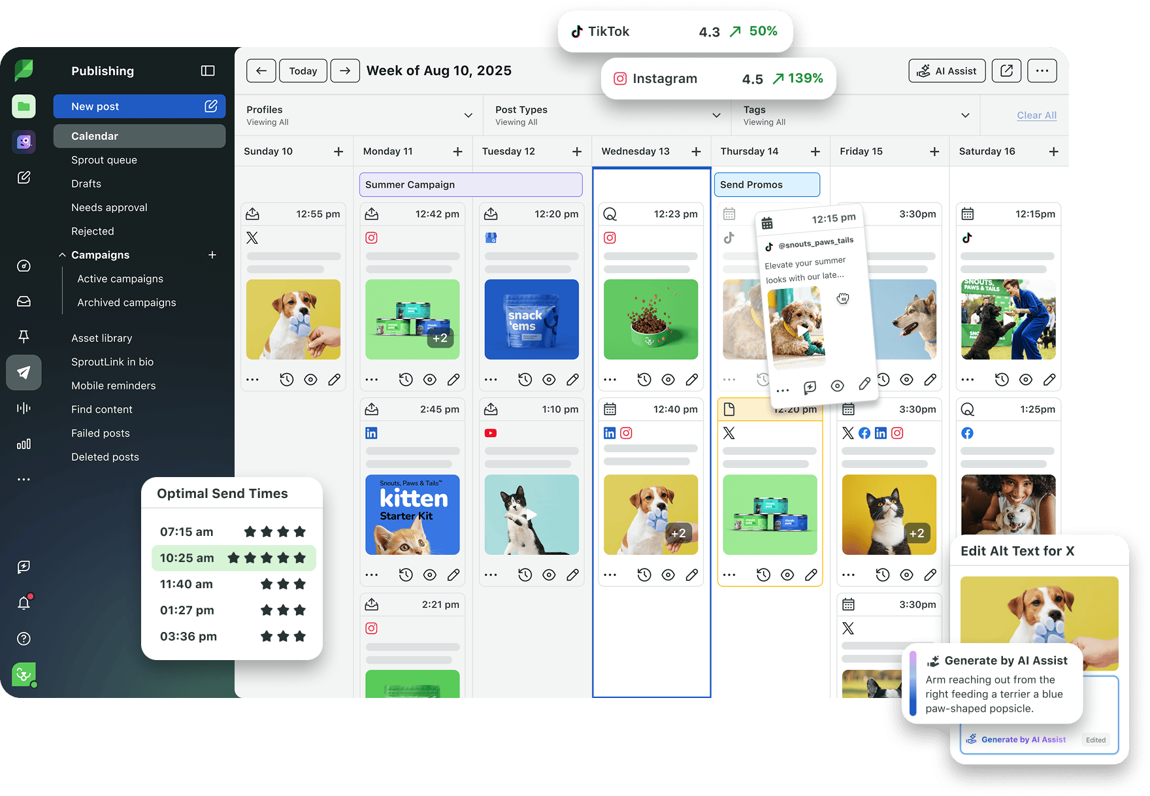This screenshot has height=796, width=1150.
Task: Click Generate by AI Assist link
Action: (x=1023, y=739)
